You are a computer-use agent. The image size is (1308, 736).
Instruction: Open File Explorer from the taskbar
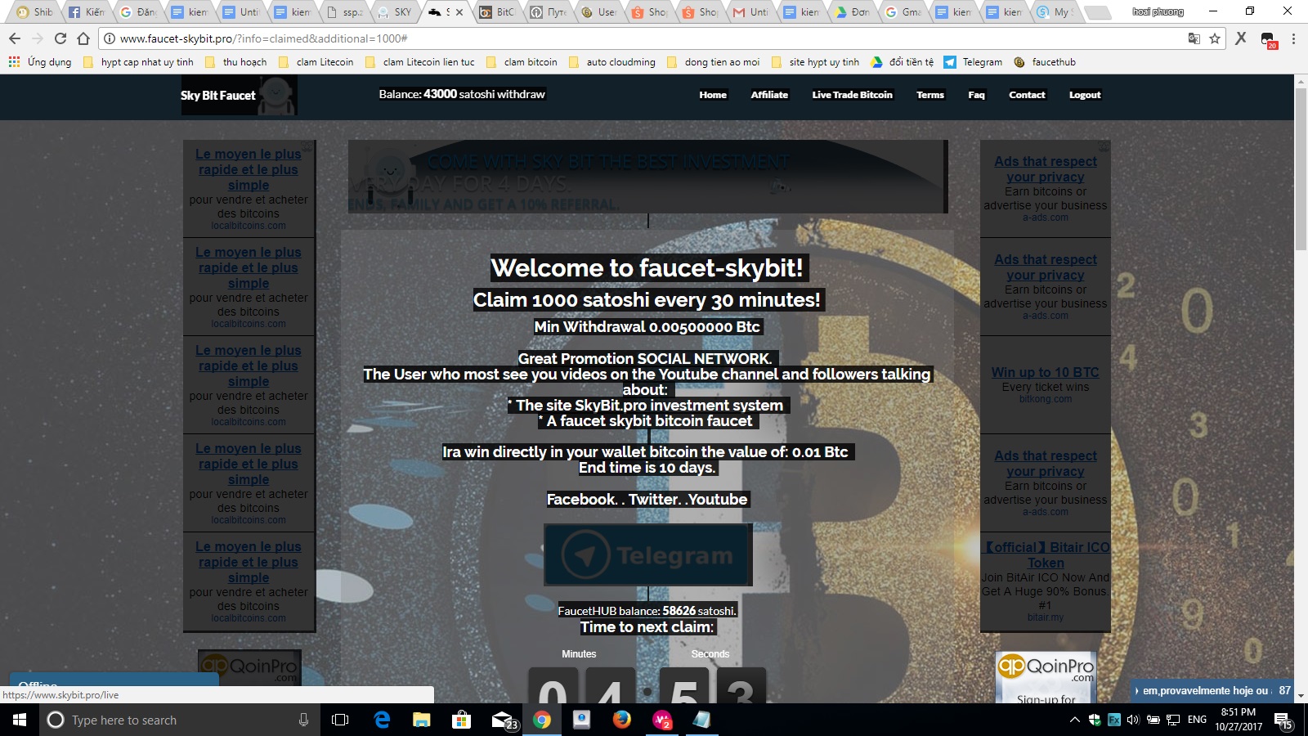[x=421, y=720]
